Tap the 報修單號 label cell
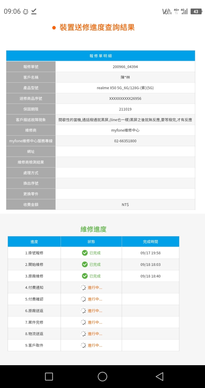Screen dimensions: 205x388 [x=31, y=67]
